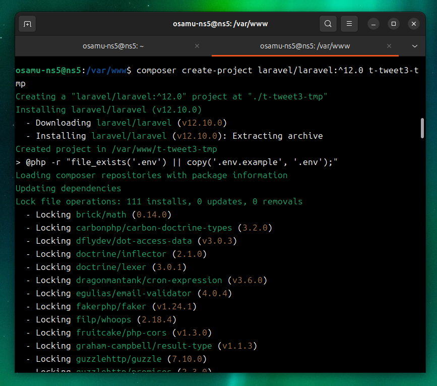Click the brick/math package name

pyautogui.click(x=101, y=214)
